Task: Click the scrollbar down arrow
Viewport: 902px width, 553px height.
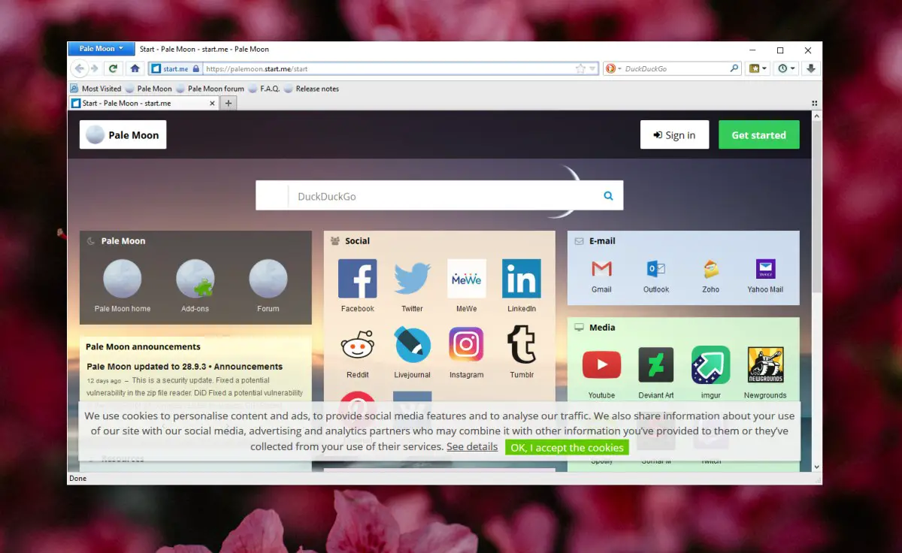Action: click(x=817, y=467)
